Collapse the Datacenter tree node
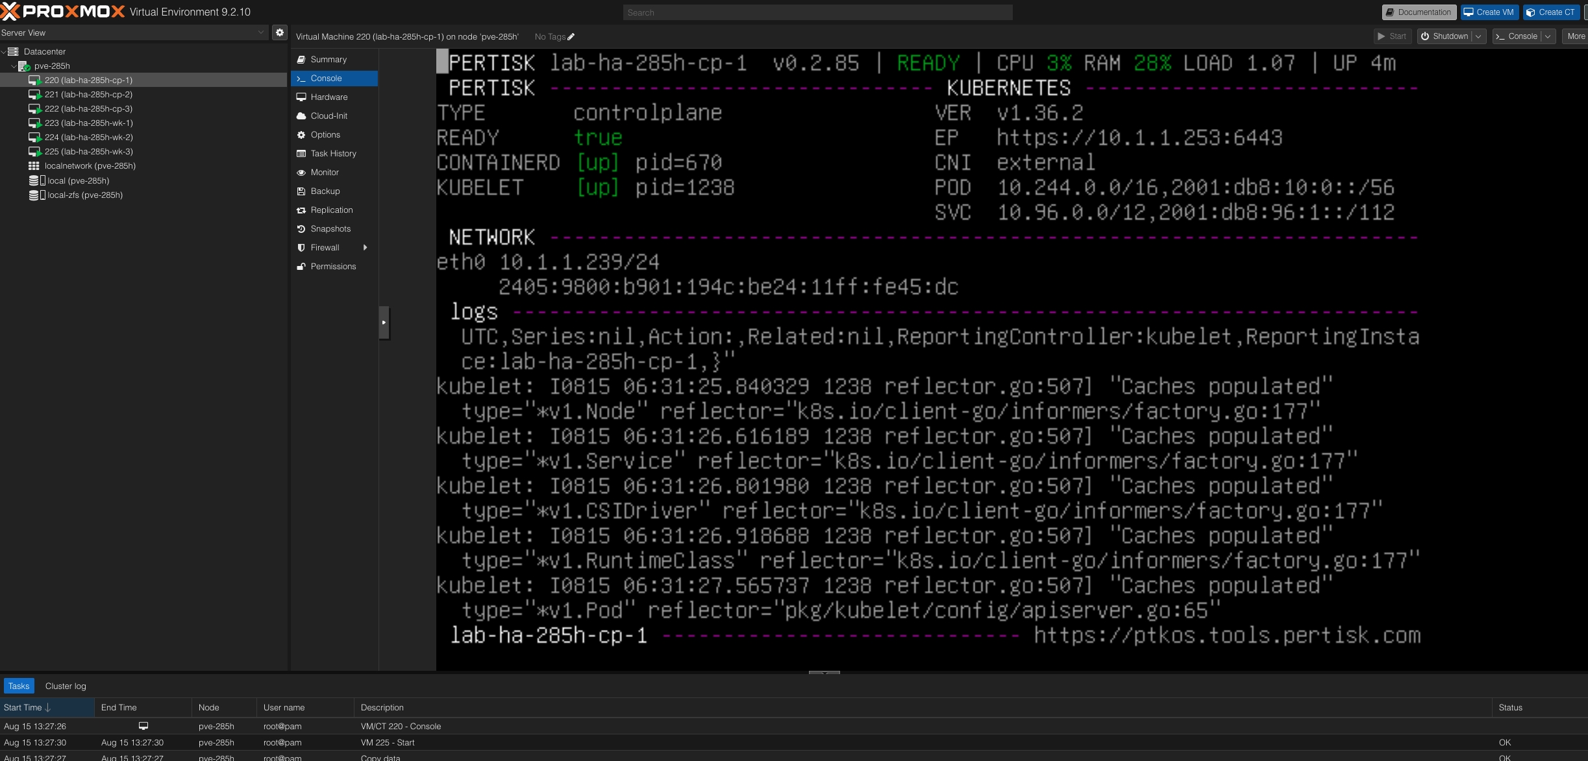The width and height of the screenshot is (1588, 761). (x=4, y=51)
